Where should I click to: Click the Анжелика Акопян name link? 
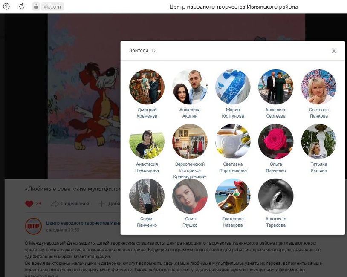point(190,113)
